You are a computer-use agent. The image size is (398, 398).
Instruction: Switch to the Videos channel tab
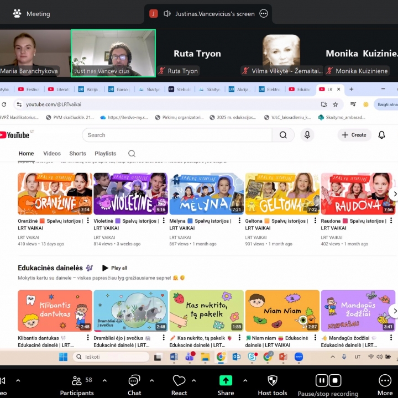pyautogui.click(x=52, y=154)
